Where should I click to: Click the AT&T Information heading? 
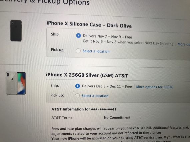(x=84, y=109)
